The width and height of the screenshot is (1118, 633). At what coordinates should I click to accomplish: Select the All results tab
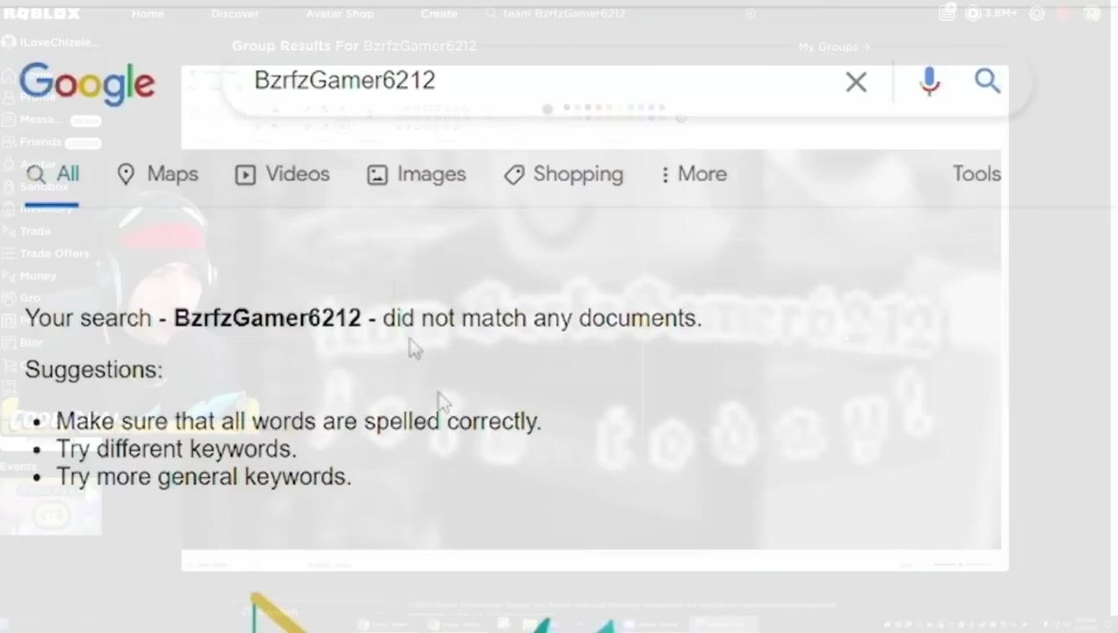53,174
